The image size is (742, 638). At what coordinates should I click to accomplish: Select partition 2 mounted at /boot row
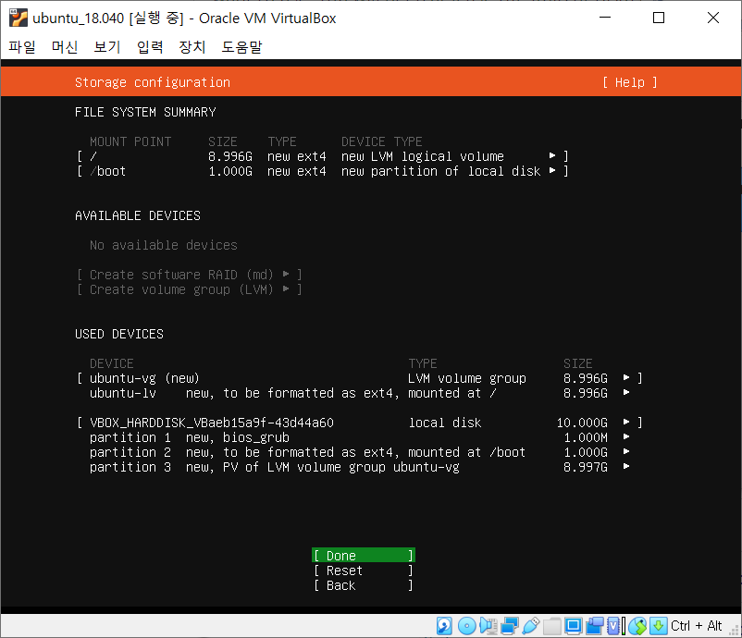(360, 451)
